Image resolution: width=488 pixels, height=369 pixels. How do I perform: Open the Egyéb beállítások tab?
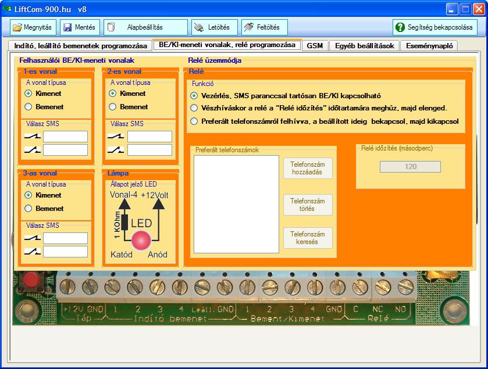(365, 46)
